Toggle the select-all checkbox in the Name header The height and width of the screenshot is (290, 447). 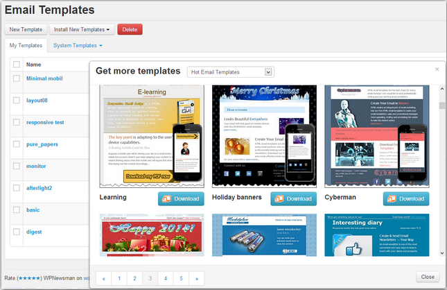click(x=16, y=65)
